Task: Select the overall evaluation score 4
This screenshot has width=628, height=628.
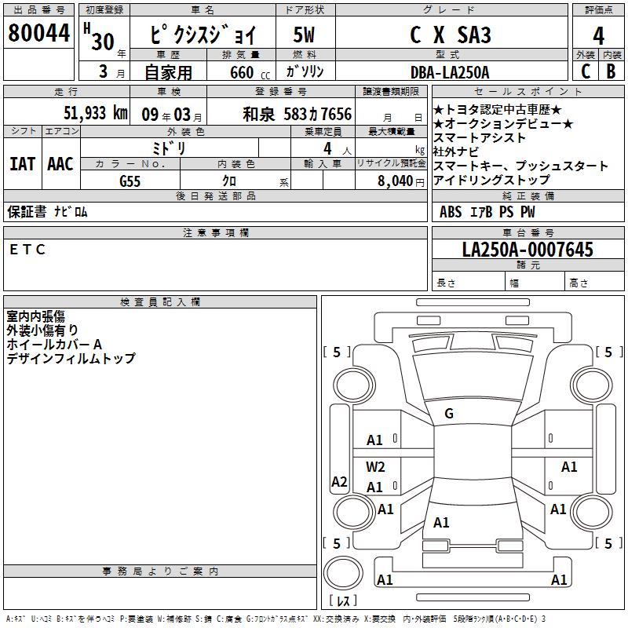Action: (x=598, y=35)
